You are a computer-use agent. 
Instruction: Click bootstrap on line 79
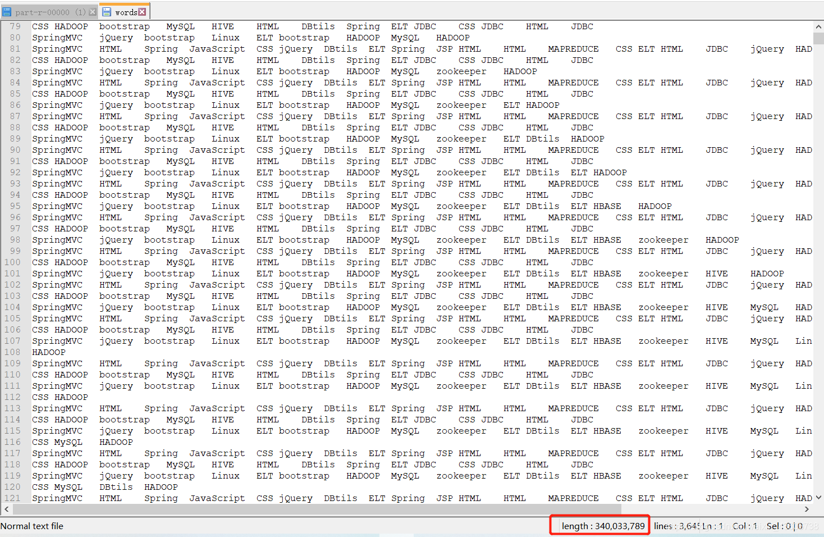tap(125, 26)
